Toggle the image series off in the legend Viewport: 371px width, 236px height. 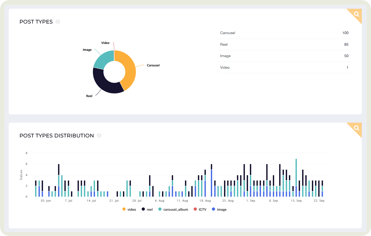(219, 209)
